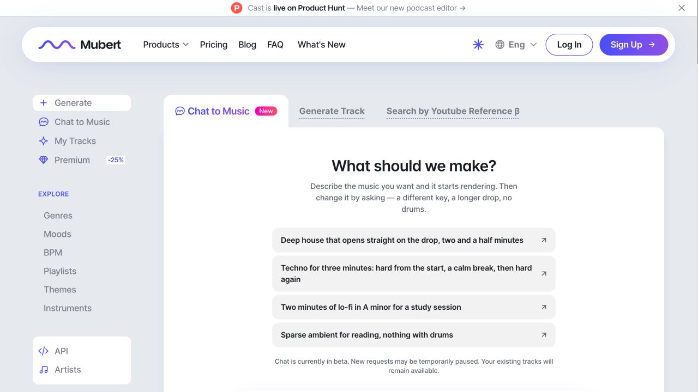Click the arrow on Deep house suggestion
Image resolution: width=698 pixels, height=392 pixels.
(544, 240)
